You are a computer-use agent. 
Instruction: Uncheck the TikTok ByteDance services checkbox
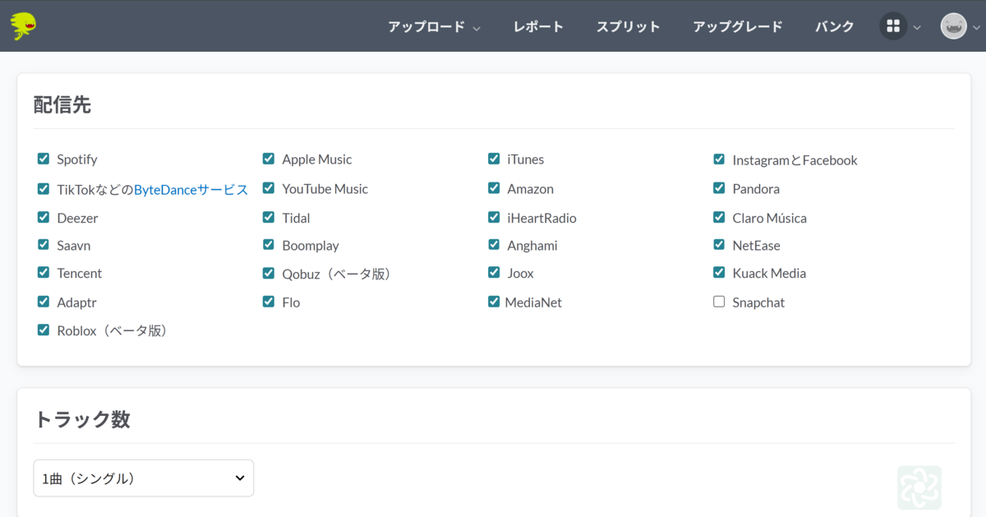[44, 188]
